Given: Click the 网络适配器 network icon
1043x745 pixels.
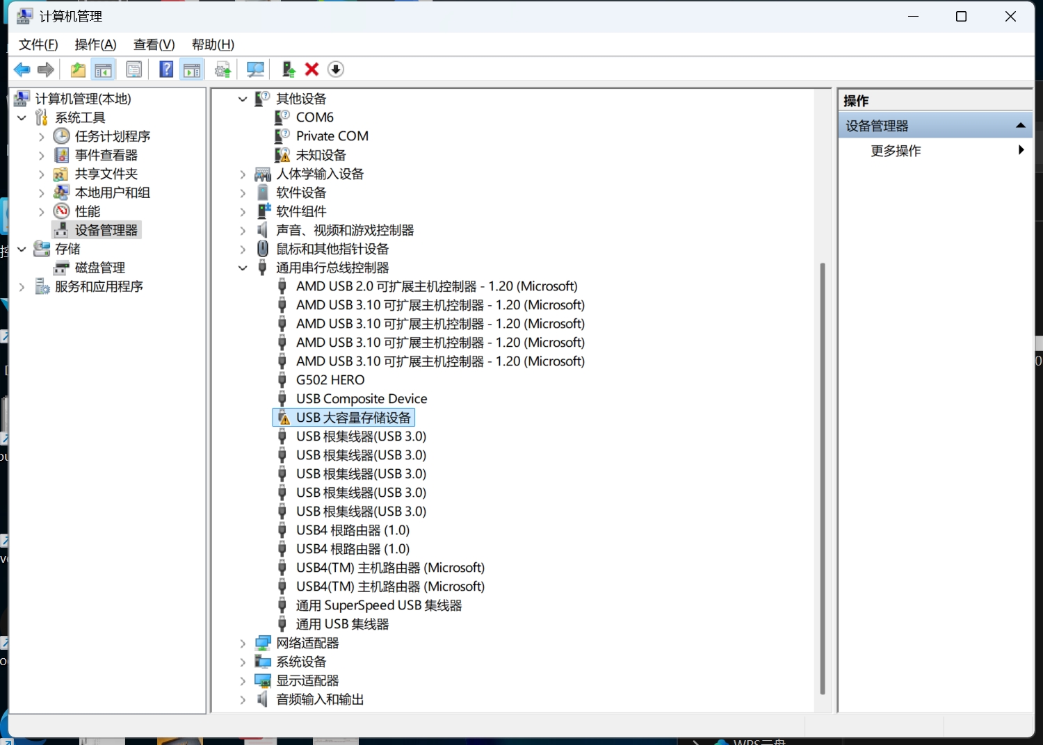Looking at the screenshot, I should pyautogui.click(x=263, y=643).
